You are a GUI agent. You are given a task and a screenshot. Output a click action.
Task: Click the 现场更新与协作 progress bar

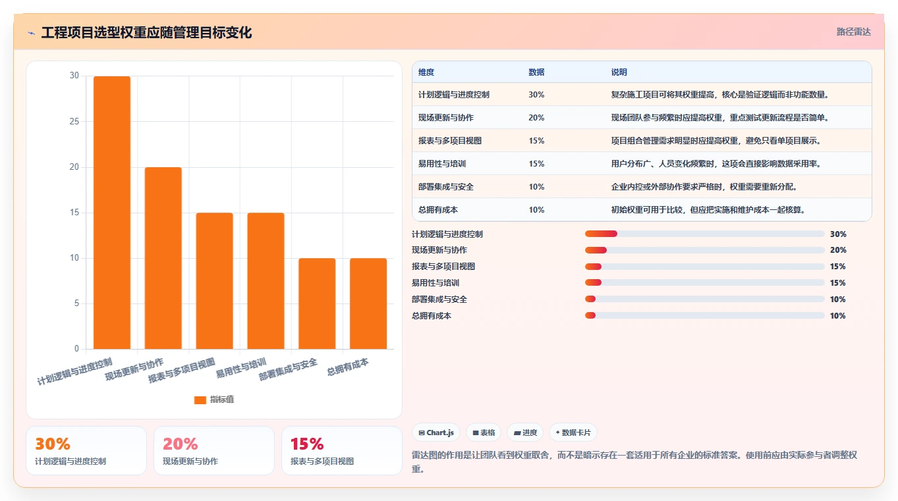click(x=705, y=250)
